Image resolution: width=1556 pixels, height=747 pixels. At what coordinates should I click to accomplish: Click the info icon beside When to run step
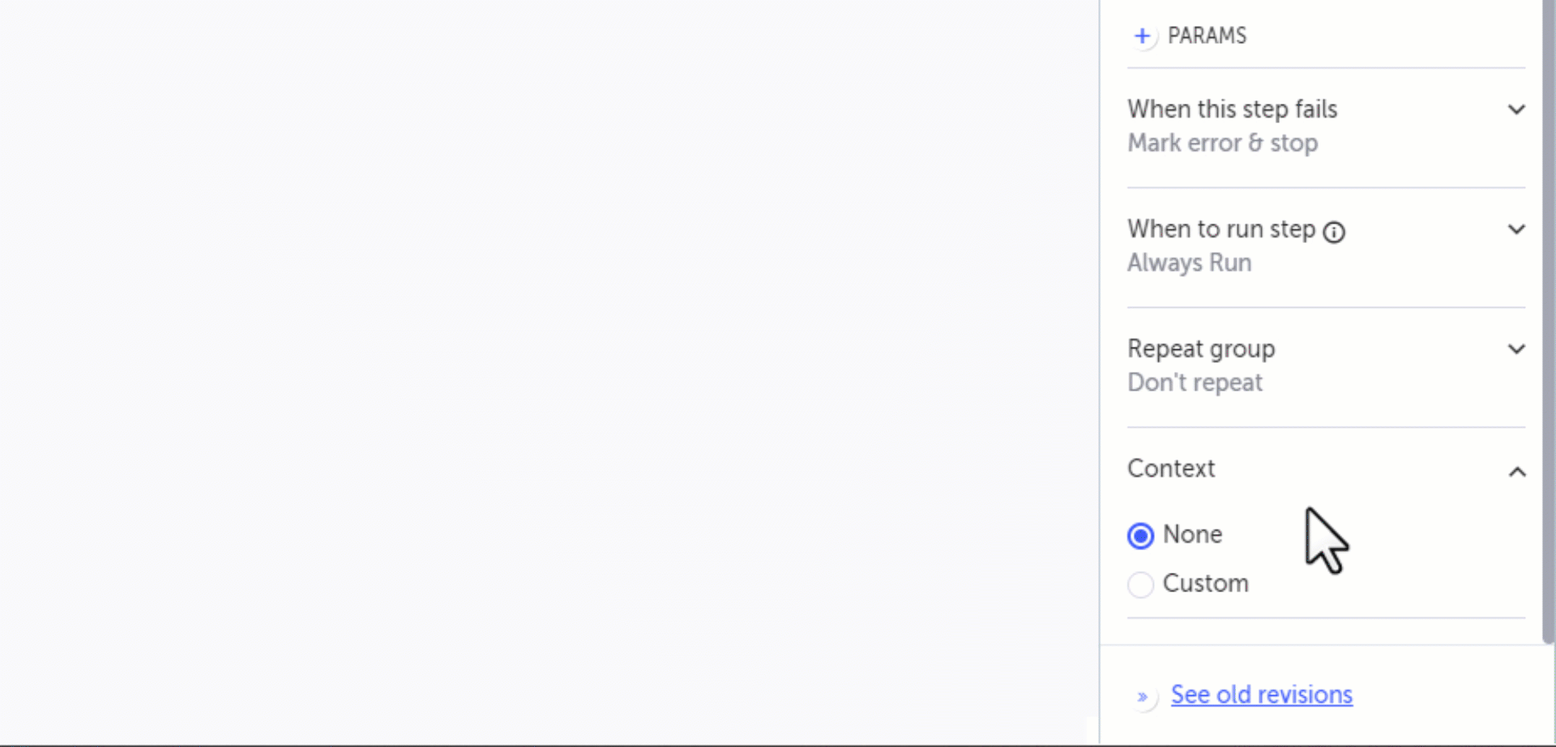1334,233
